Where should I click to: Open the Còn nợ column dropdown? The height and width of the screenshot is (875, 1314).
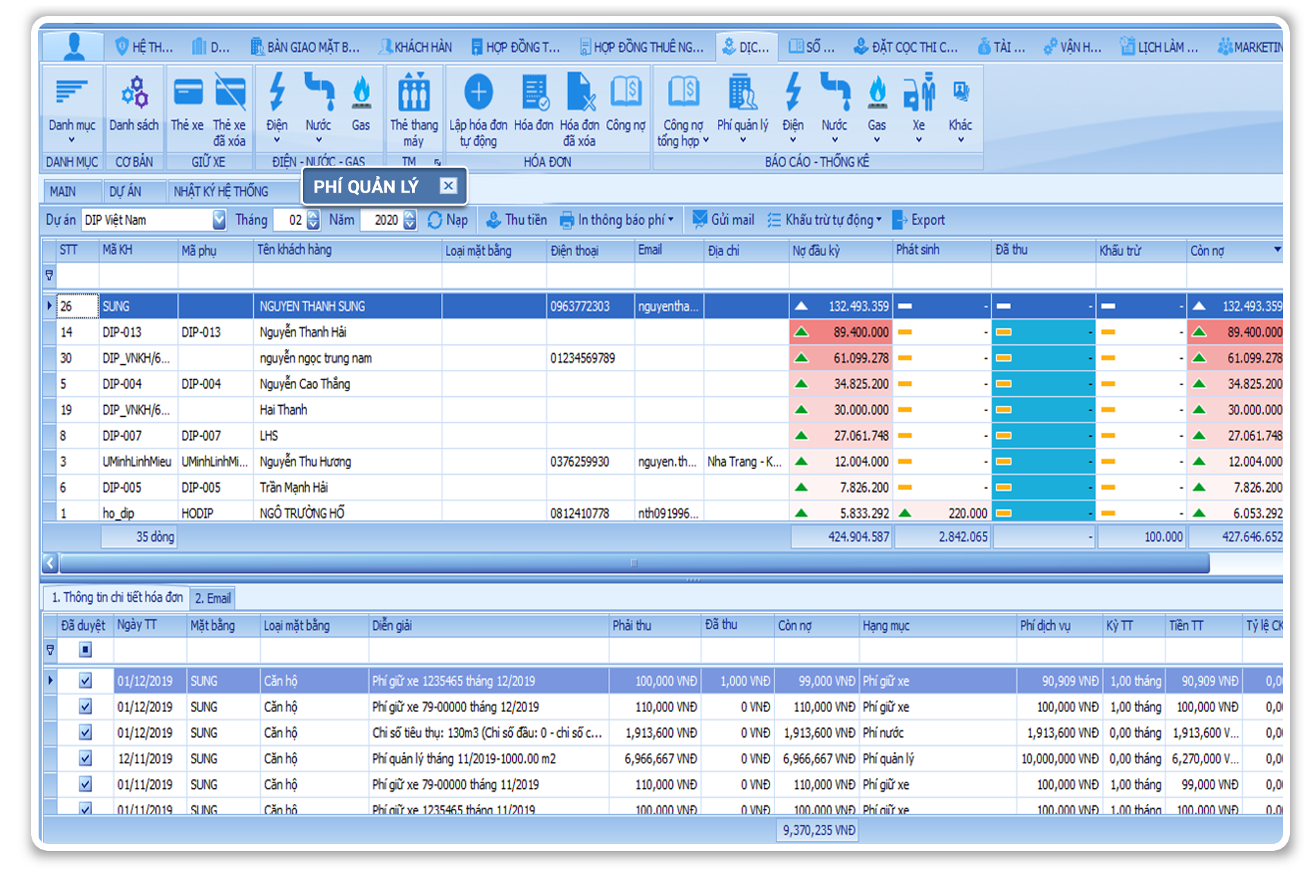pos(1276,250)
